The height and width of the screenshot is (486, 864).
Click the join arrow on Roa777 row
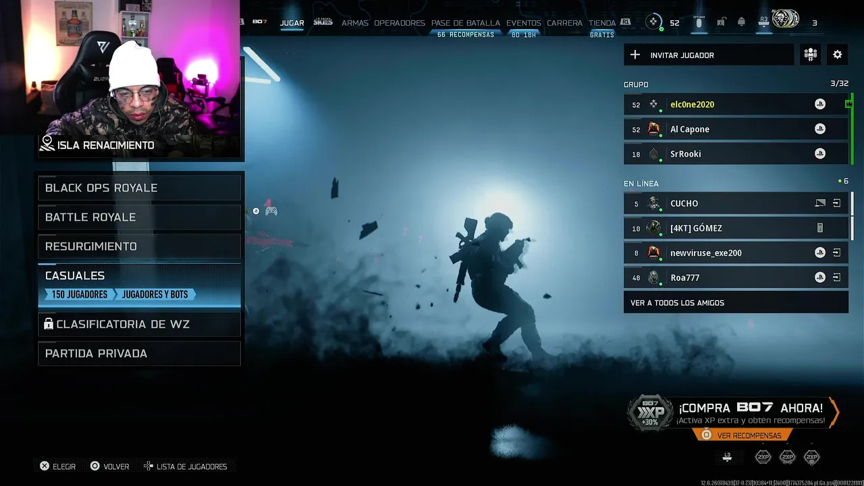pos(836,277)
